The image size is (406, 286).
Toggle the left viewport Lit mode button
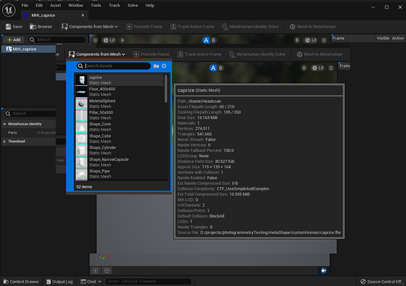pyautogui.click(x=108, y=40)
